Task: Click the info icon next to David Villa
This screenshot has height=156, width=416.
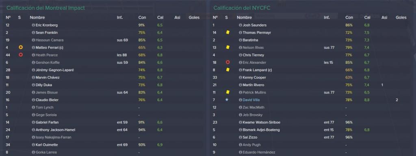Action: click(x=240, y=100)
